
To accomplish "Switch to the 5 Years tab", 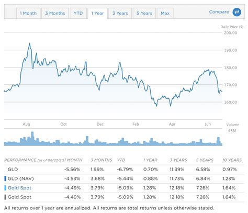I will [144, 13].
